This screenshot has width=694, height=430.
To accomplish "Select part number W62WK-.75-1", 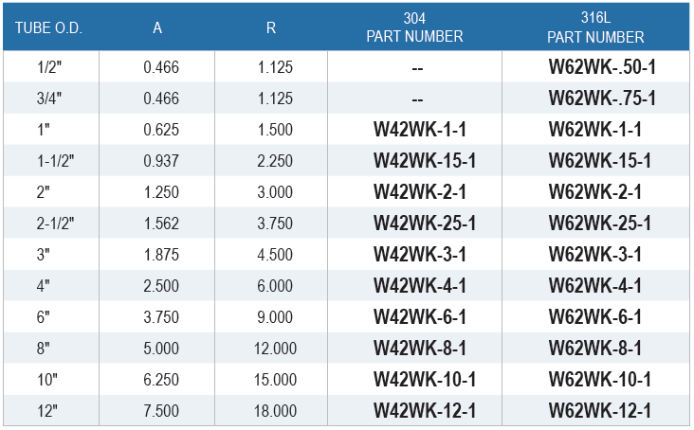I will (602, 99).
